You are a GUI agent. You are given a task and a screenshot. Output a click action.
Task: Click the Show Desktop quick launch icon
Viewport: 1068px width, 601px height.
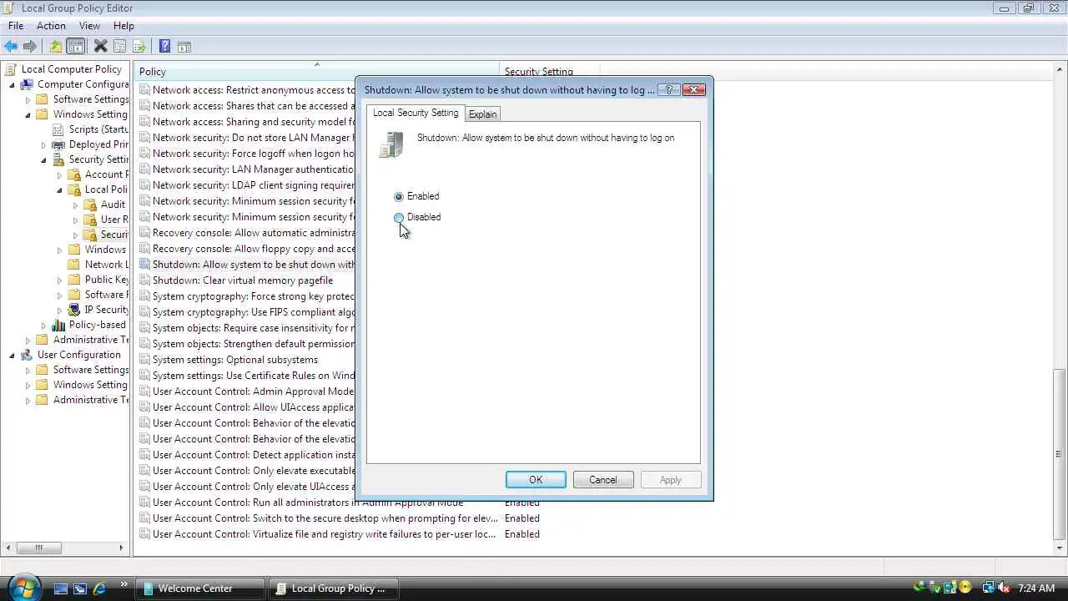point(61,588)
